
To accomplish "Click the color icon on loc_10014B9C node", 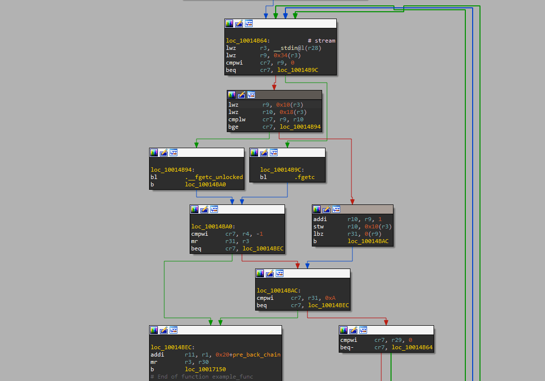I will (x=254, y=153).
